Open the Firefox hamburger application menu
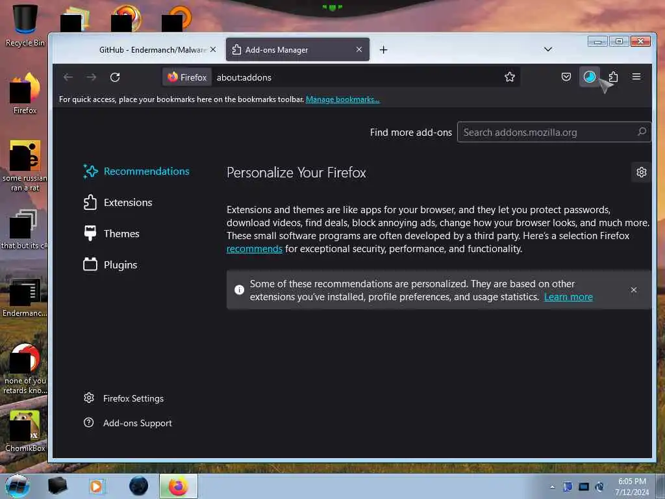Screen dimensions: 665x499 pos(636,77)
